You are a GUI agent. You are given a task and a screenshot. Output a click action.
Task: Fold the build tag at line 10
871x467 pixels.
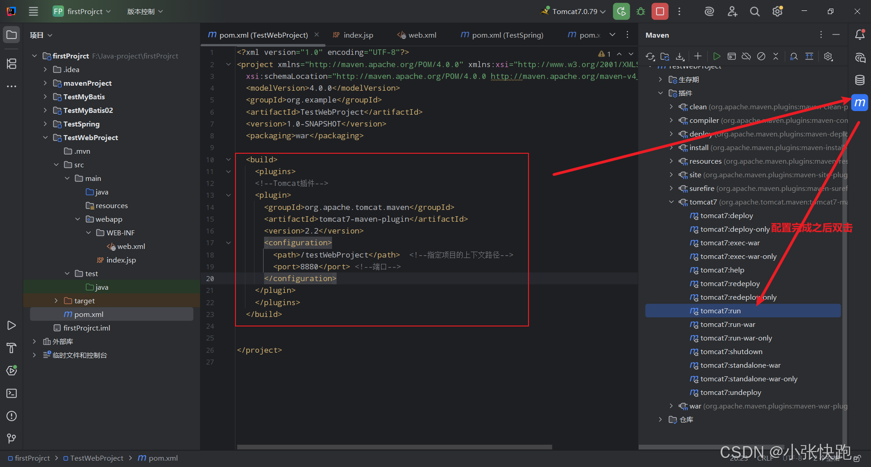[x=228, y=160]
